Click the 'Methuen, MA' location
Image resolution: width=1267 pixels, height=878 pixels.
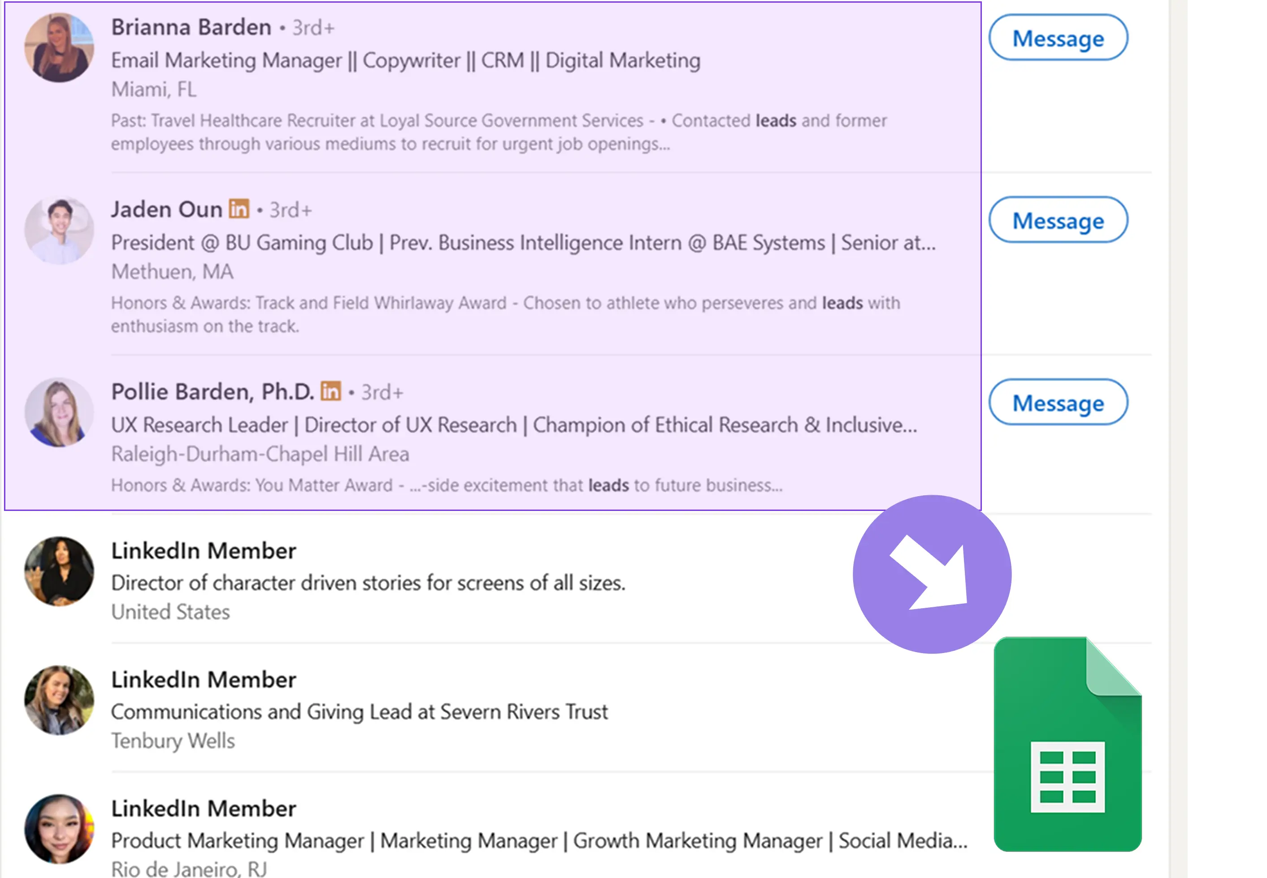(172, 271)
